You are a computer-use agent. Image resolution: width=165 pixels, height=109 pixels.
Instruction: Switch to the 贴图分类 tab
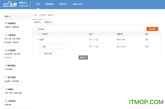(48, 22)
